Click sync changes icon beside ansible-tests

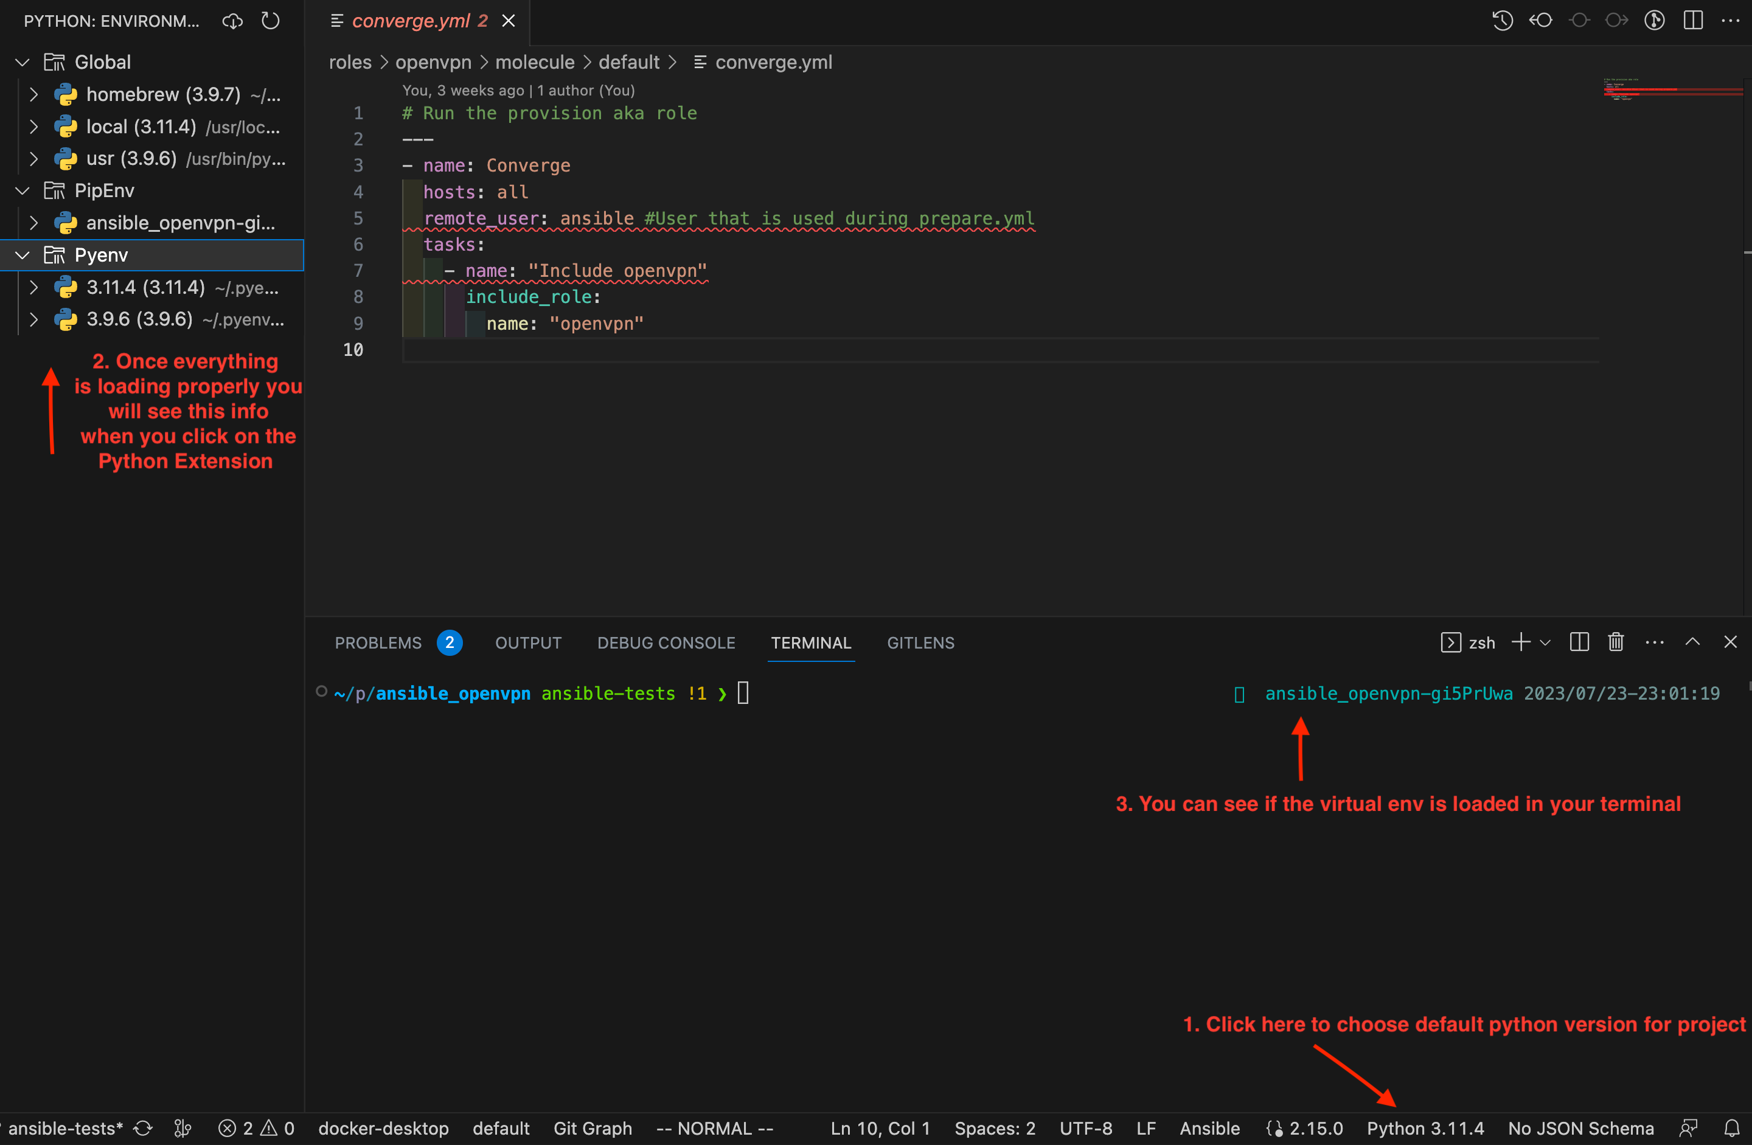coord(144,1128)
